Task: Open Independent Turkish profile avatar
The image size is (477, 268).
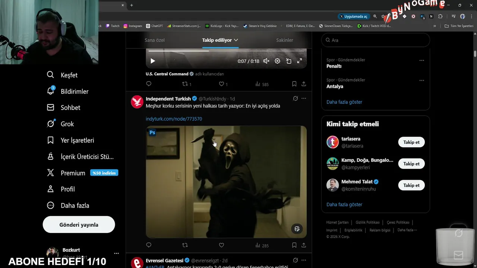Action: [x=137, y=102]
